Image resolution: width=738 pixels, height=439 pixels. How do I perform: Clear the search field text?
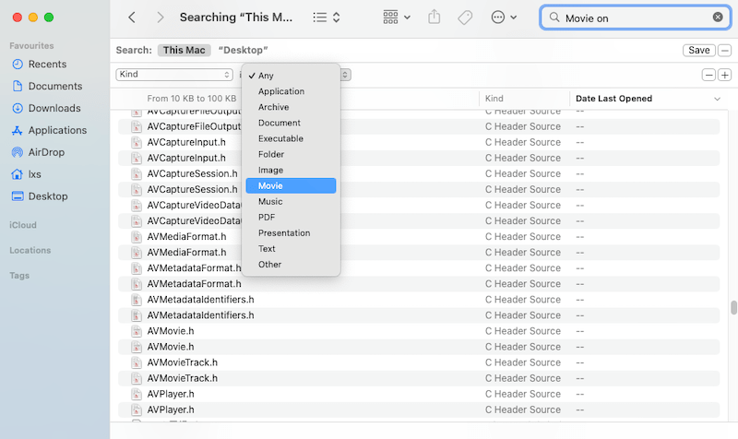coord(718,18)
